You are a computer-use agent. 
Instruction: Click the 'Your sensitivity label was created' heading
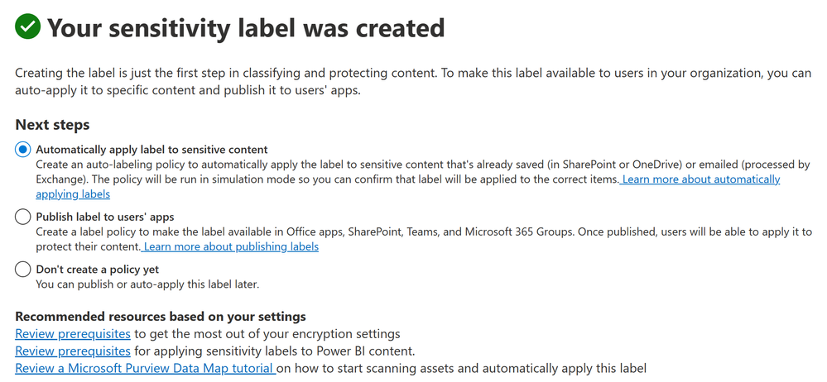click(x=246, y=27)
